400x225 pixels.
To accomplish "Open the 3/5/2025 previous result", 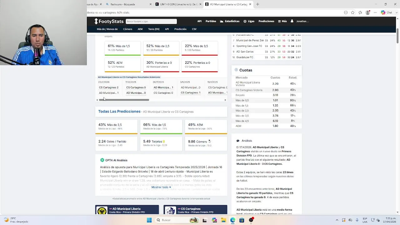I will click(191, 87).
